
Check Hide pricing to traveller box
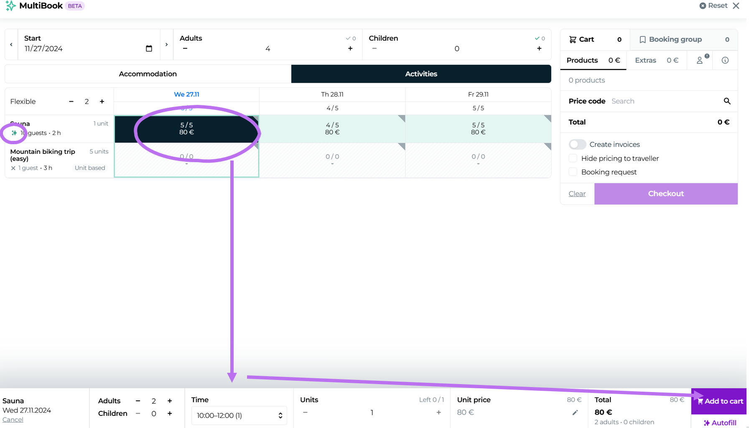point(573,158)
